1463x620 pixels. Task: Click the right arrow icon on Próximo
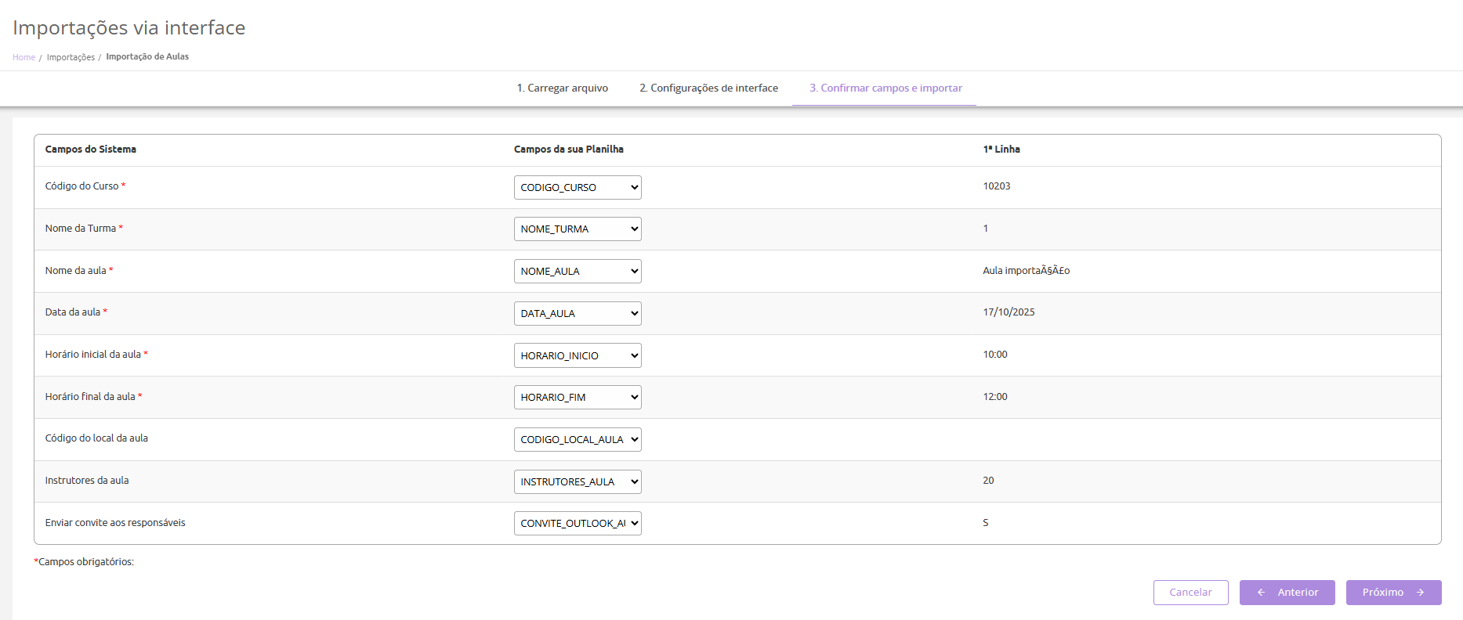(1421, 593)
